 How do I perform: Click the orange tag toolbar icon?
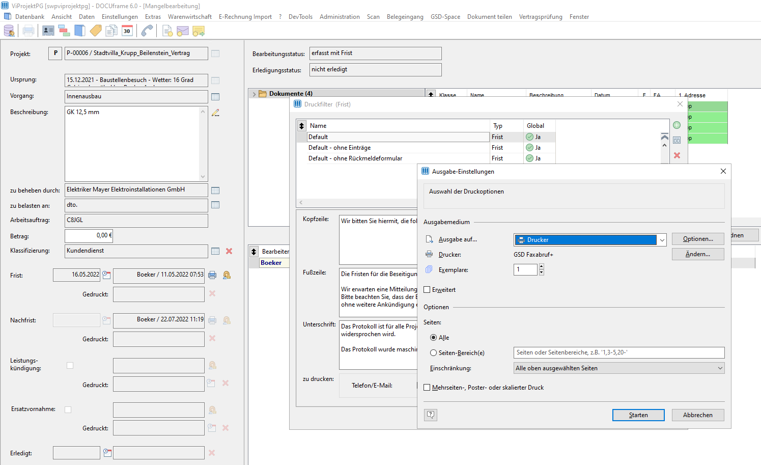tap(96, 31)
